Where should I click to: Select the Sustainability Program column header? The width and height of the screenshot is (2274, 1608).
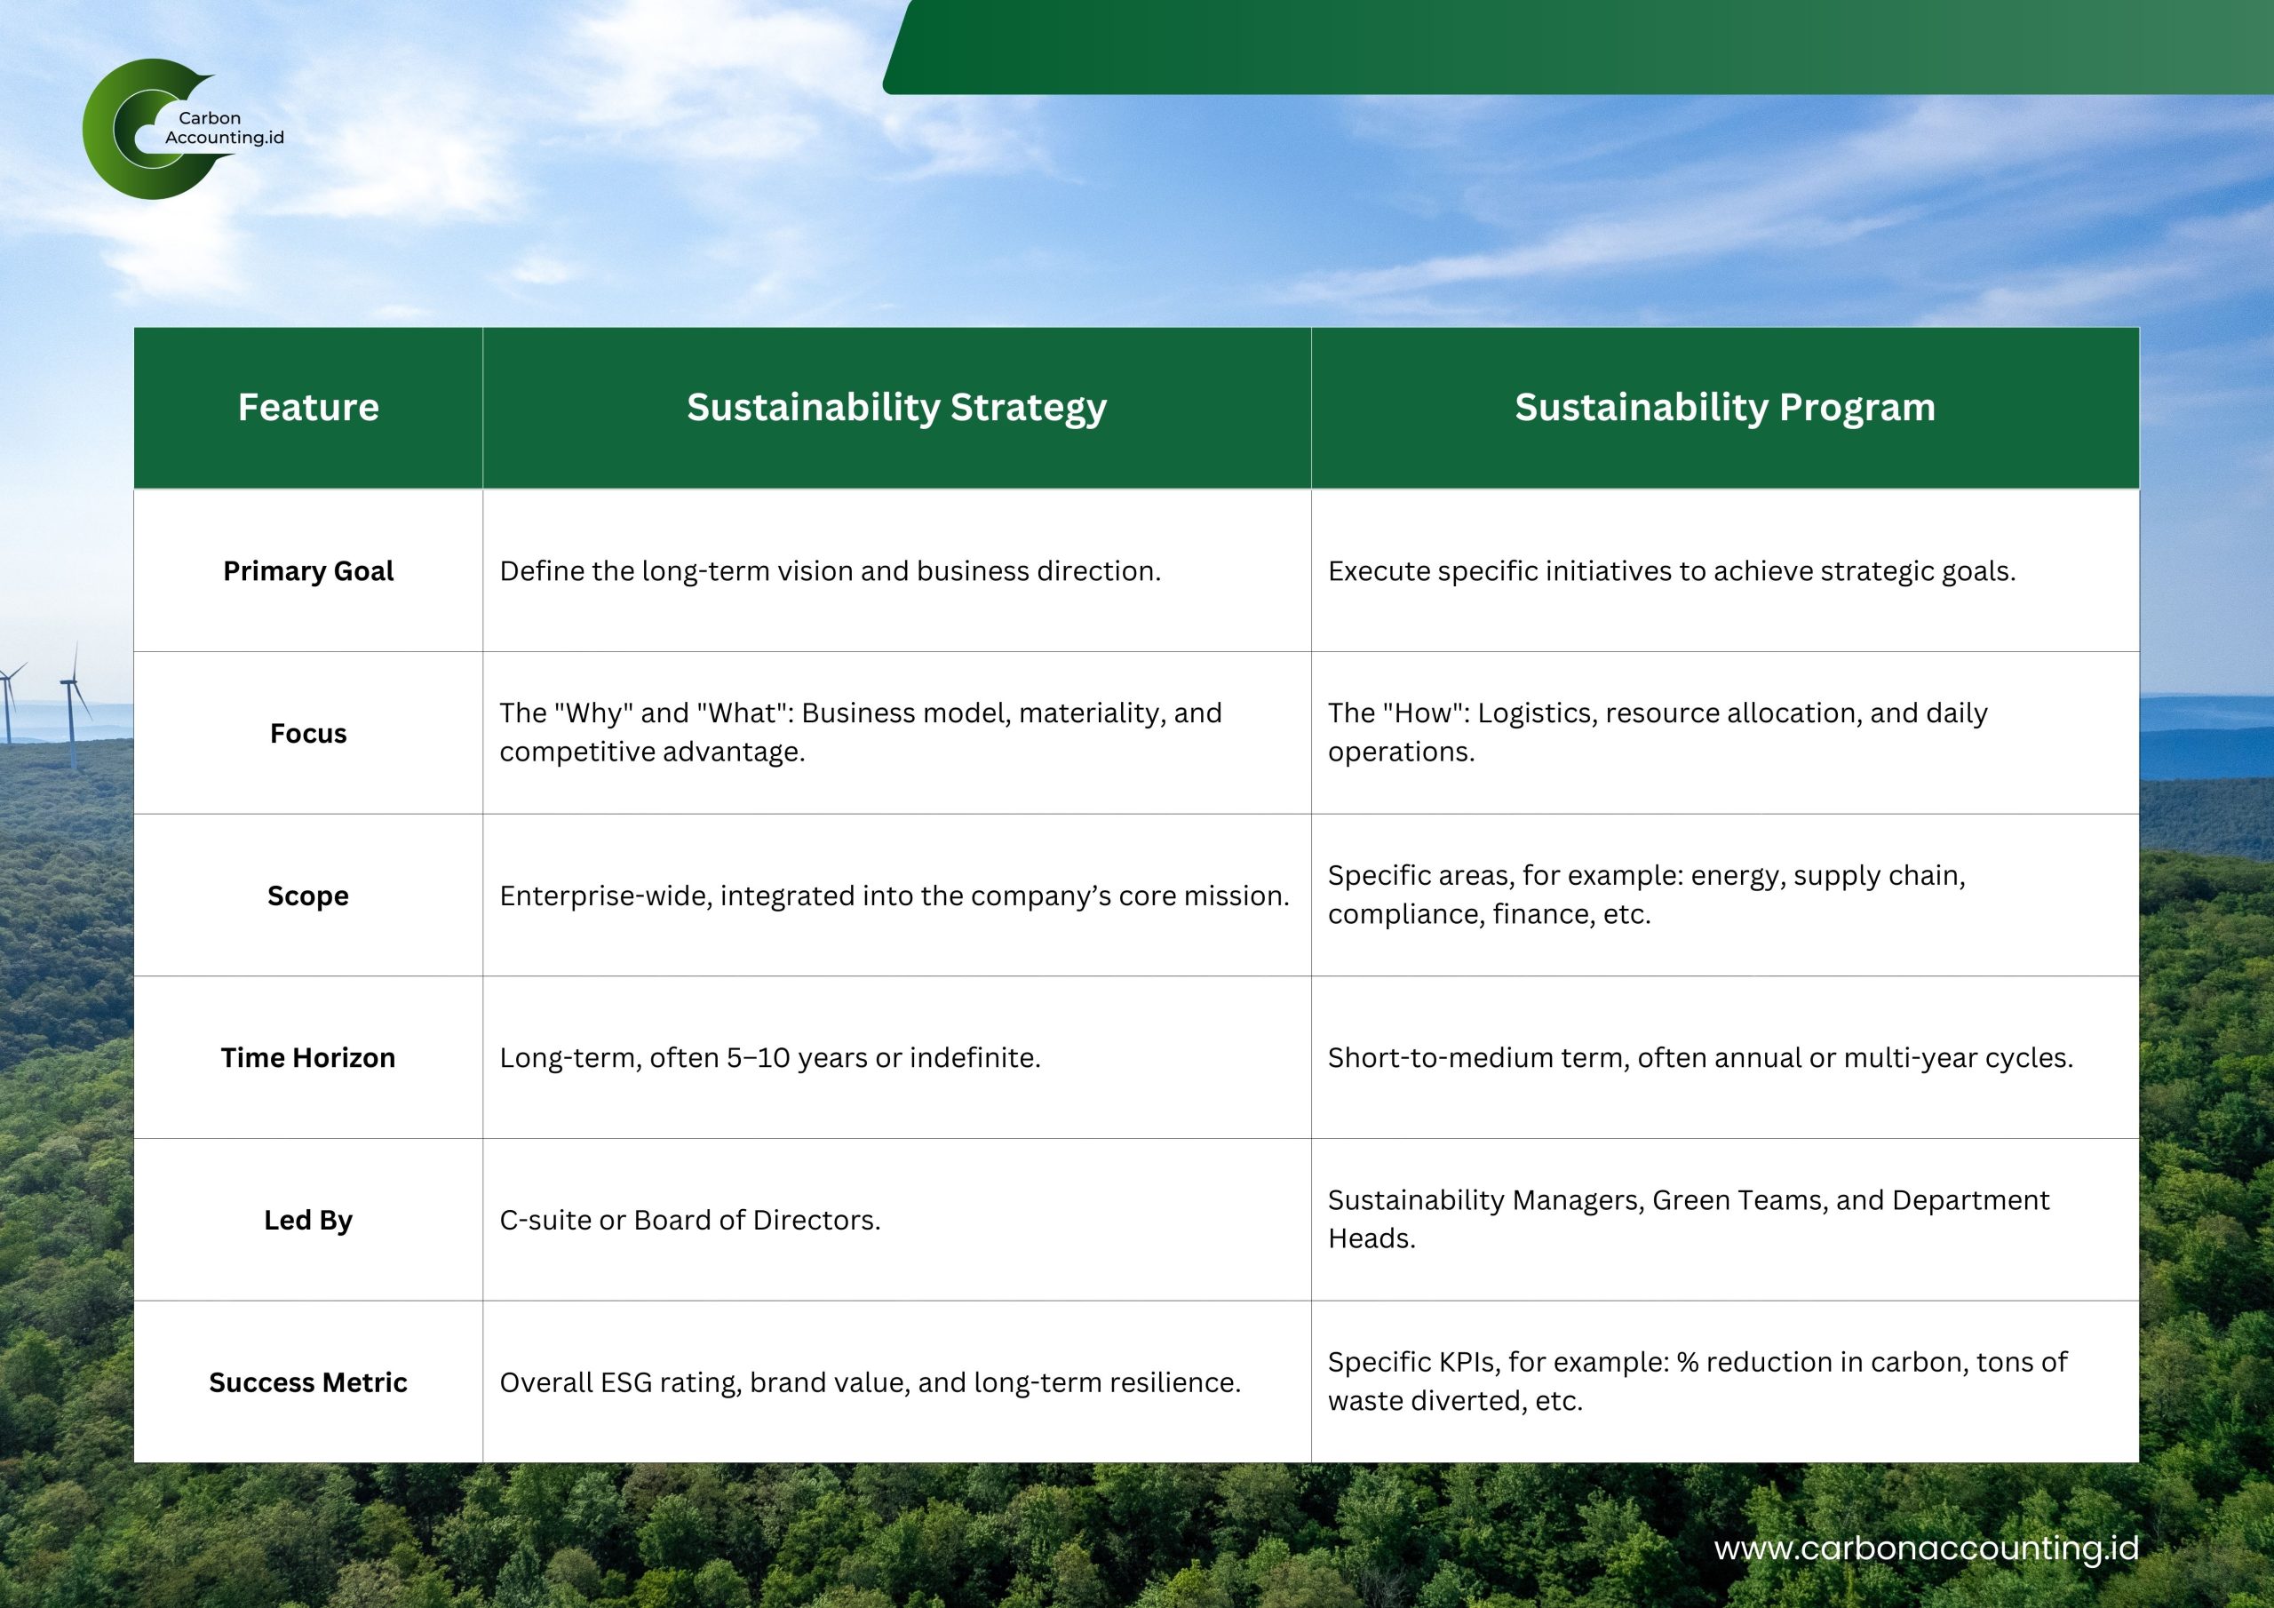[1724, 407]
